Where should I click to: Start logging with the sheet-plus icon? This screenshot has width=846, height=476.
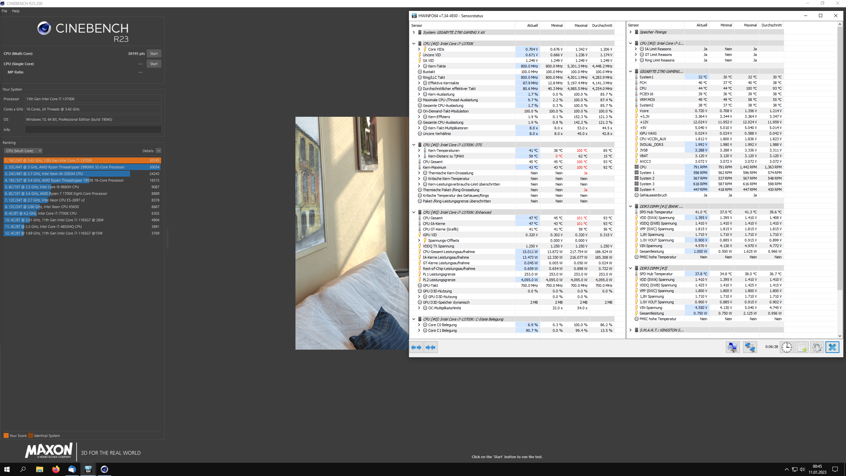pyautogui.click(x=802, y=347)
